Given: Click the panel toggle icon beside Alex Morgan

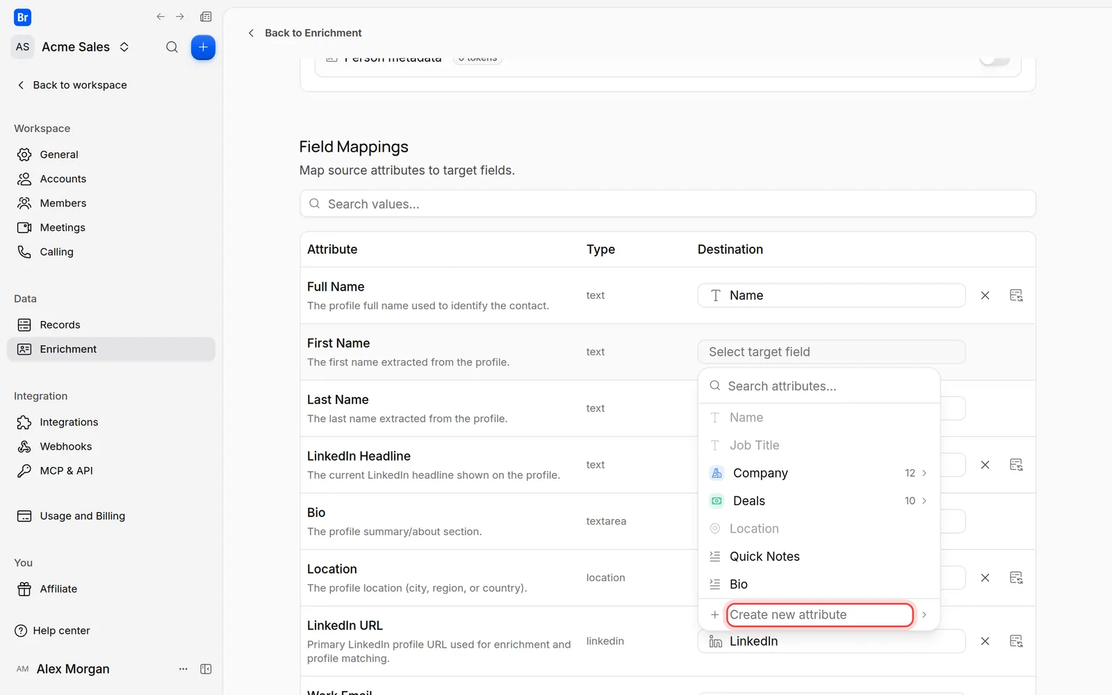Looking at the screenshot, I should tap(206, 669).
